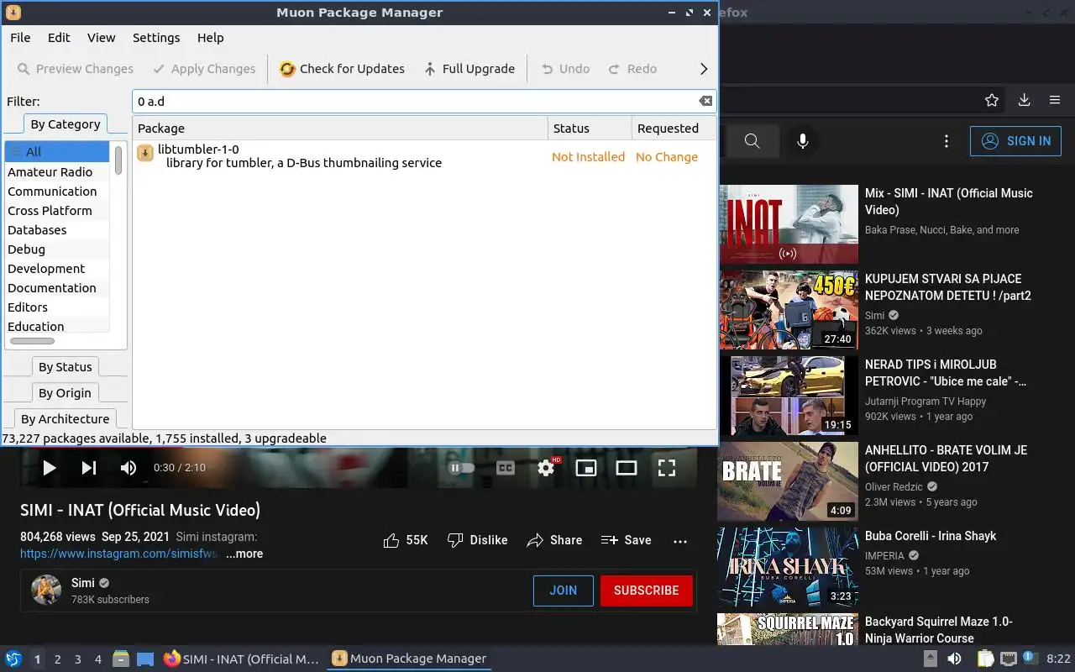Mute the YouTube player volume
Viewport: 1075px width, 672px height.
coord(128,468)
